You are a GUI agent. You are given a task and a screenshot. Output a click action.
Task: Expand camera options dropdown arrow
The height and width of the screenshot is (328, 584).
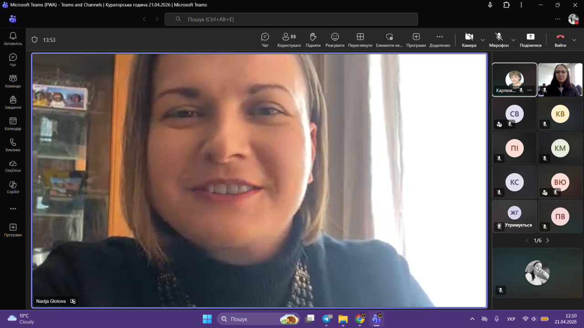483,40
